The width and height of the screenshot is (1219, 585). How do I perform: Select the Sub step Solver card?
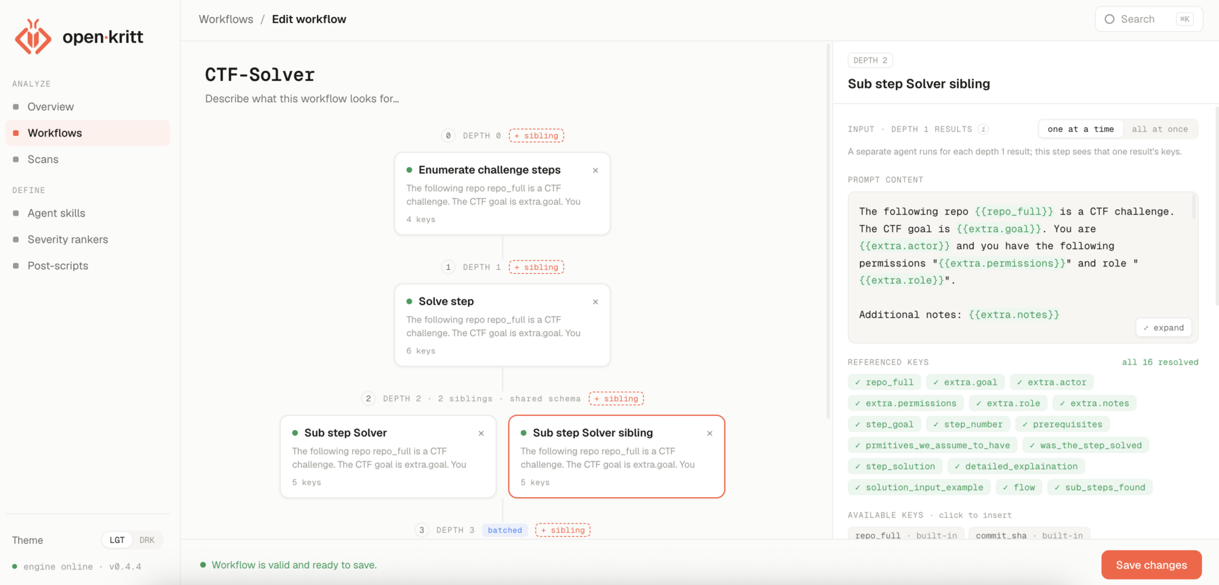pos(388,457)
